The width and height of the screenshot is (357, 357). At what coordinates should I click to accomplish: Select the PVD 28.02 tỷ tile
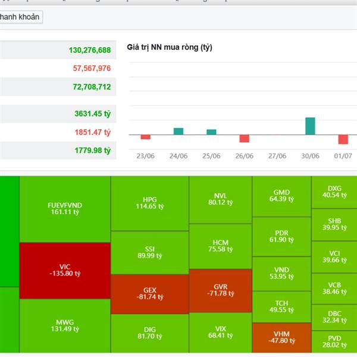coord(334,342)
